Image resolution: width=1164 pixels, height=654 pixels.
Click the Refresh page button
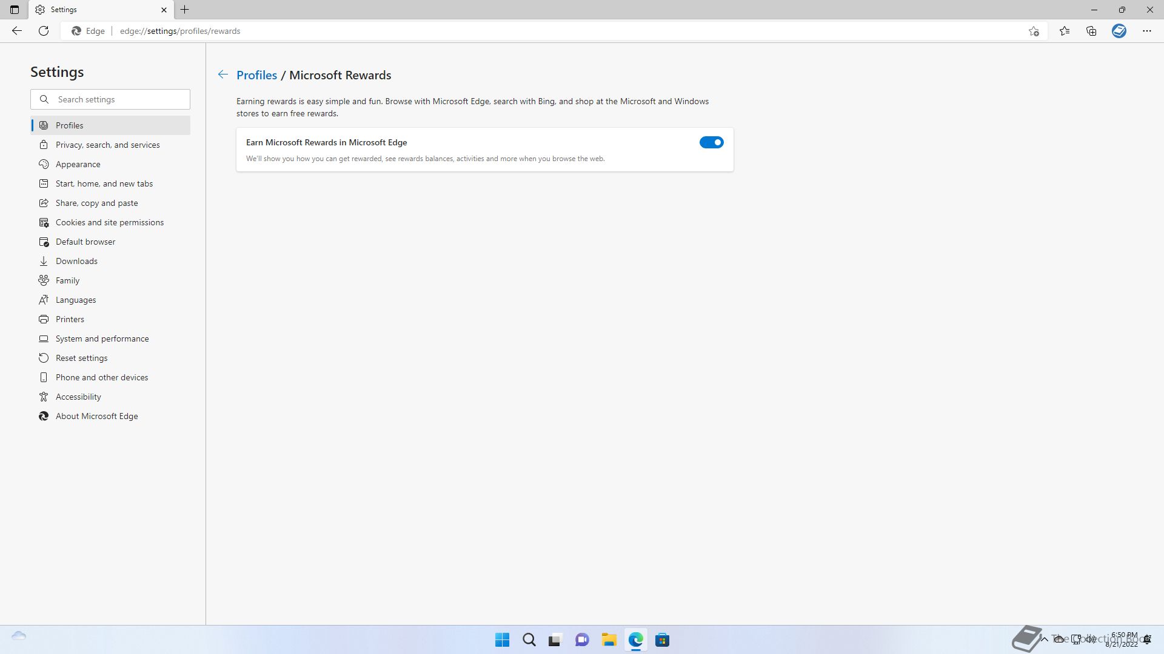[x=44, y=31]
